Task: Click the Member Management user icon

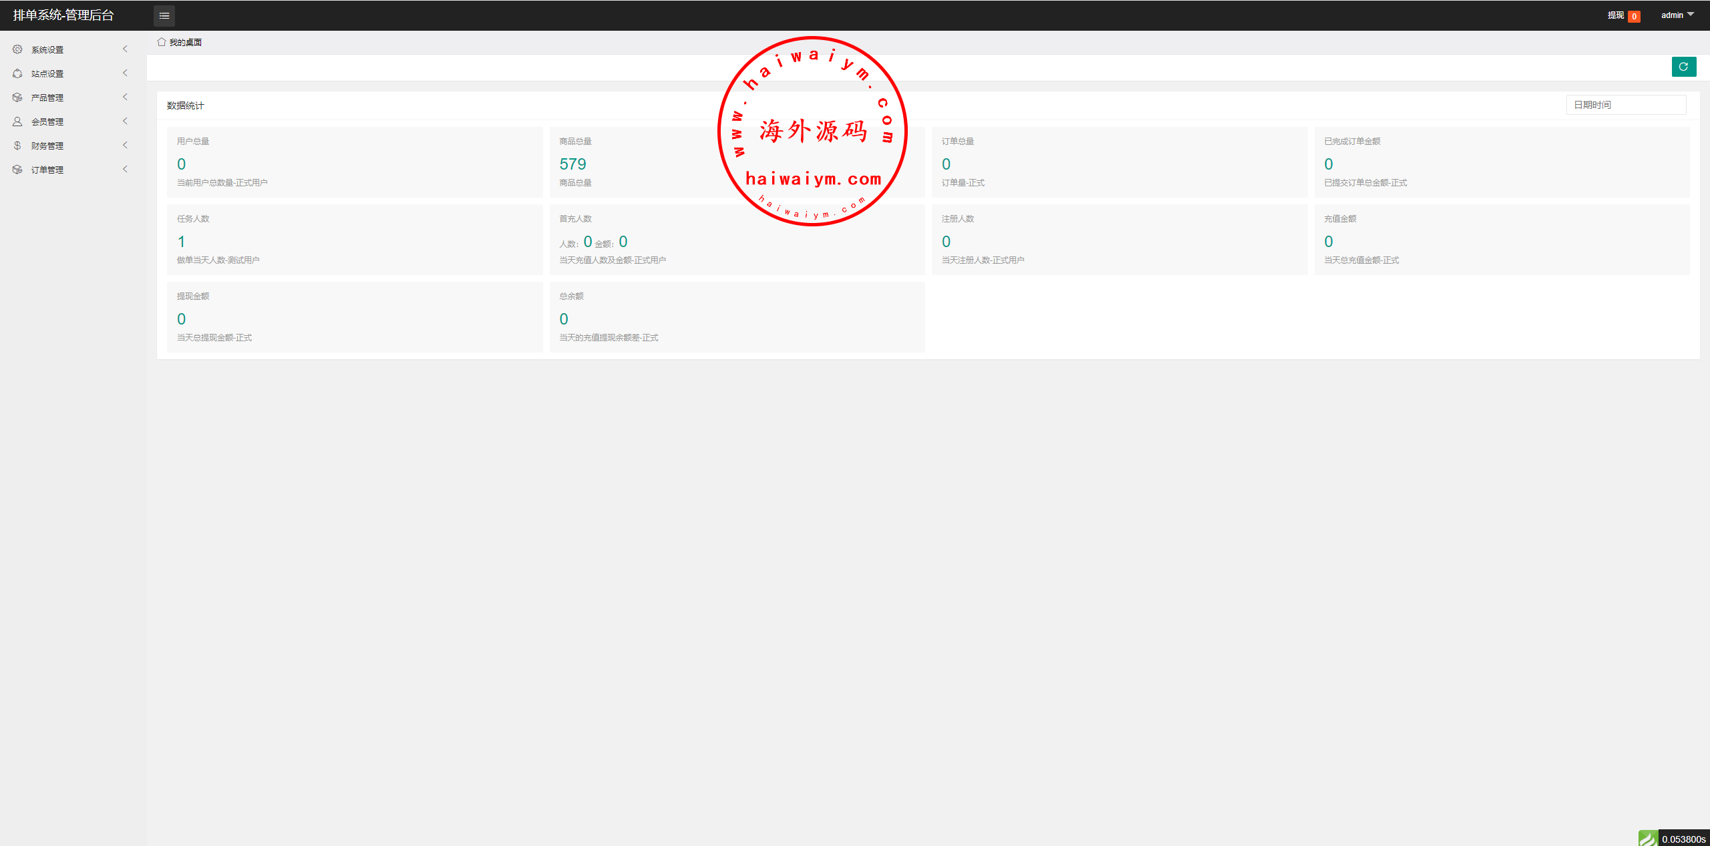Action: point(17,122)
